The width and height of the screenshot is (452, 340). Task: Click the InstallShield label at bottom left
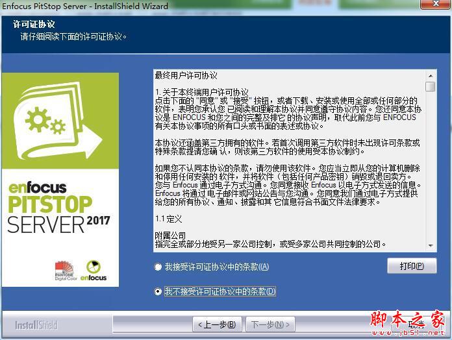(x=36, y=325)
